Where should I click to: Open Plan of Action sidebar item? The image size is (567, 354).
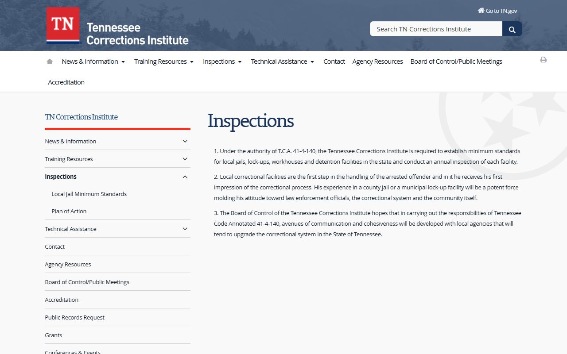pyautogui.click(x=69, y=211)
